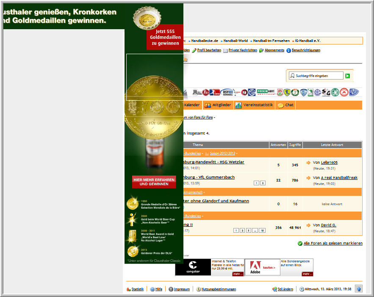Screen dimensions: 374x297
Task: Click the red Hier mehr erfahren banner button
Action: point(154,182)
